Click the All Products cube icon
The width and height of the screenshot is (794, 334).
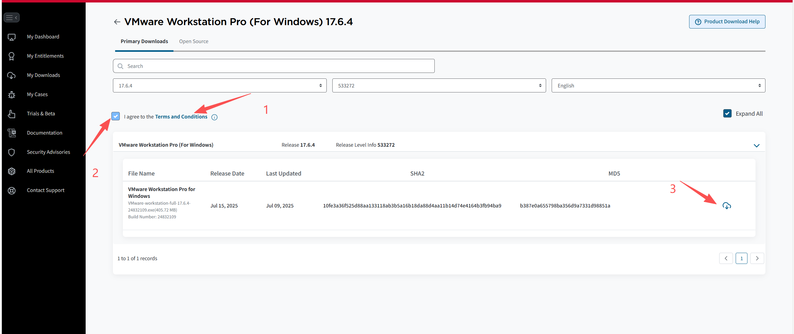click(x=11, y=171)
